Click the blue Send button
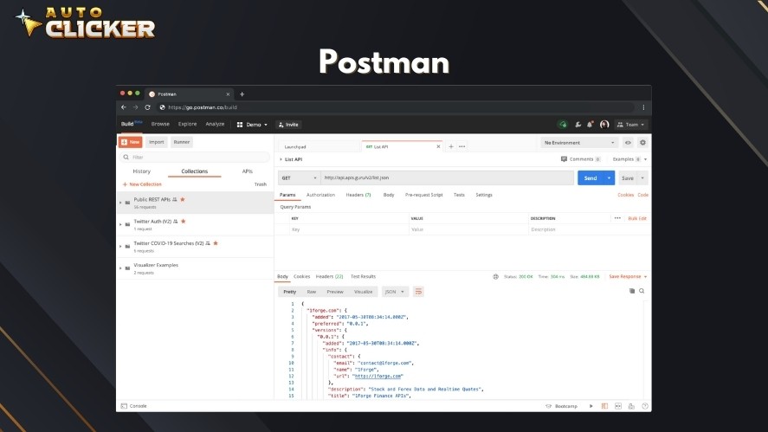The width and height of the screenshot is (768, 432). [591, 177]
